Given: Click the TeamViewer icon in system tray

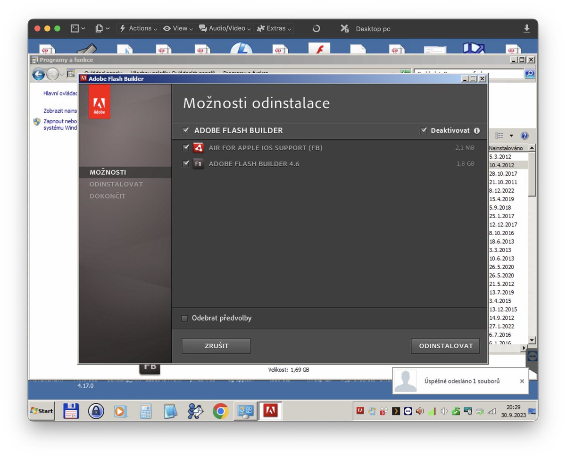Looking at the screenshot, I should pyautogui.click(x=408, y=411).
